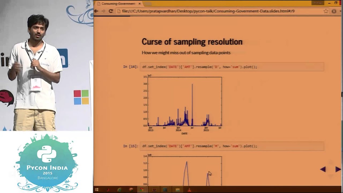Click the browser forward arrow
343x193 pixels.
point(103,11)
